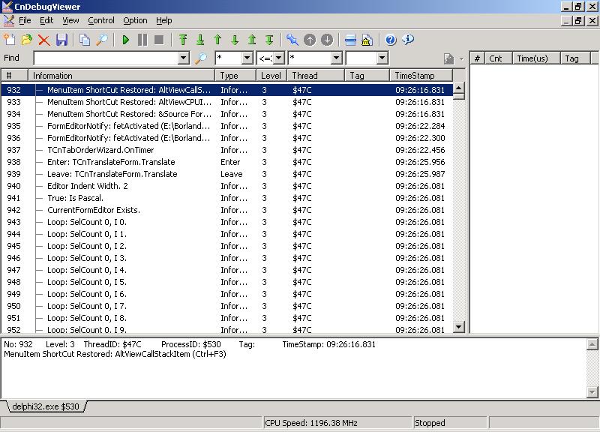Screen dimensions: 600x432
Task: Jump to first message with green top arrow
Action: pos(182,40)
